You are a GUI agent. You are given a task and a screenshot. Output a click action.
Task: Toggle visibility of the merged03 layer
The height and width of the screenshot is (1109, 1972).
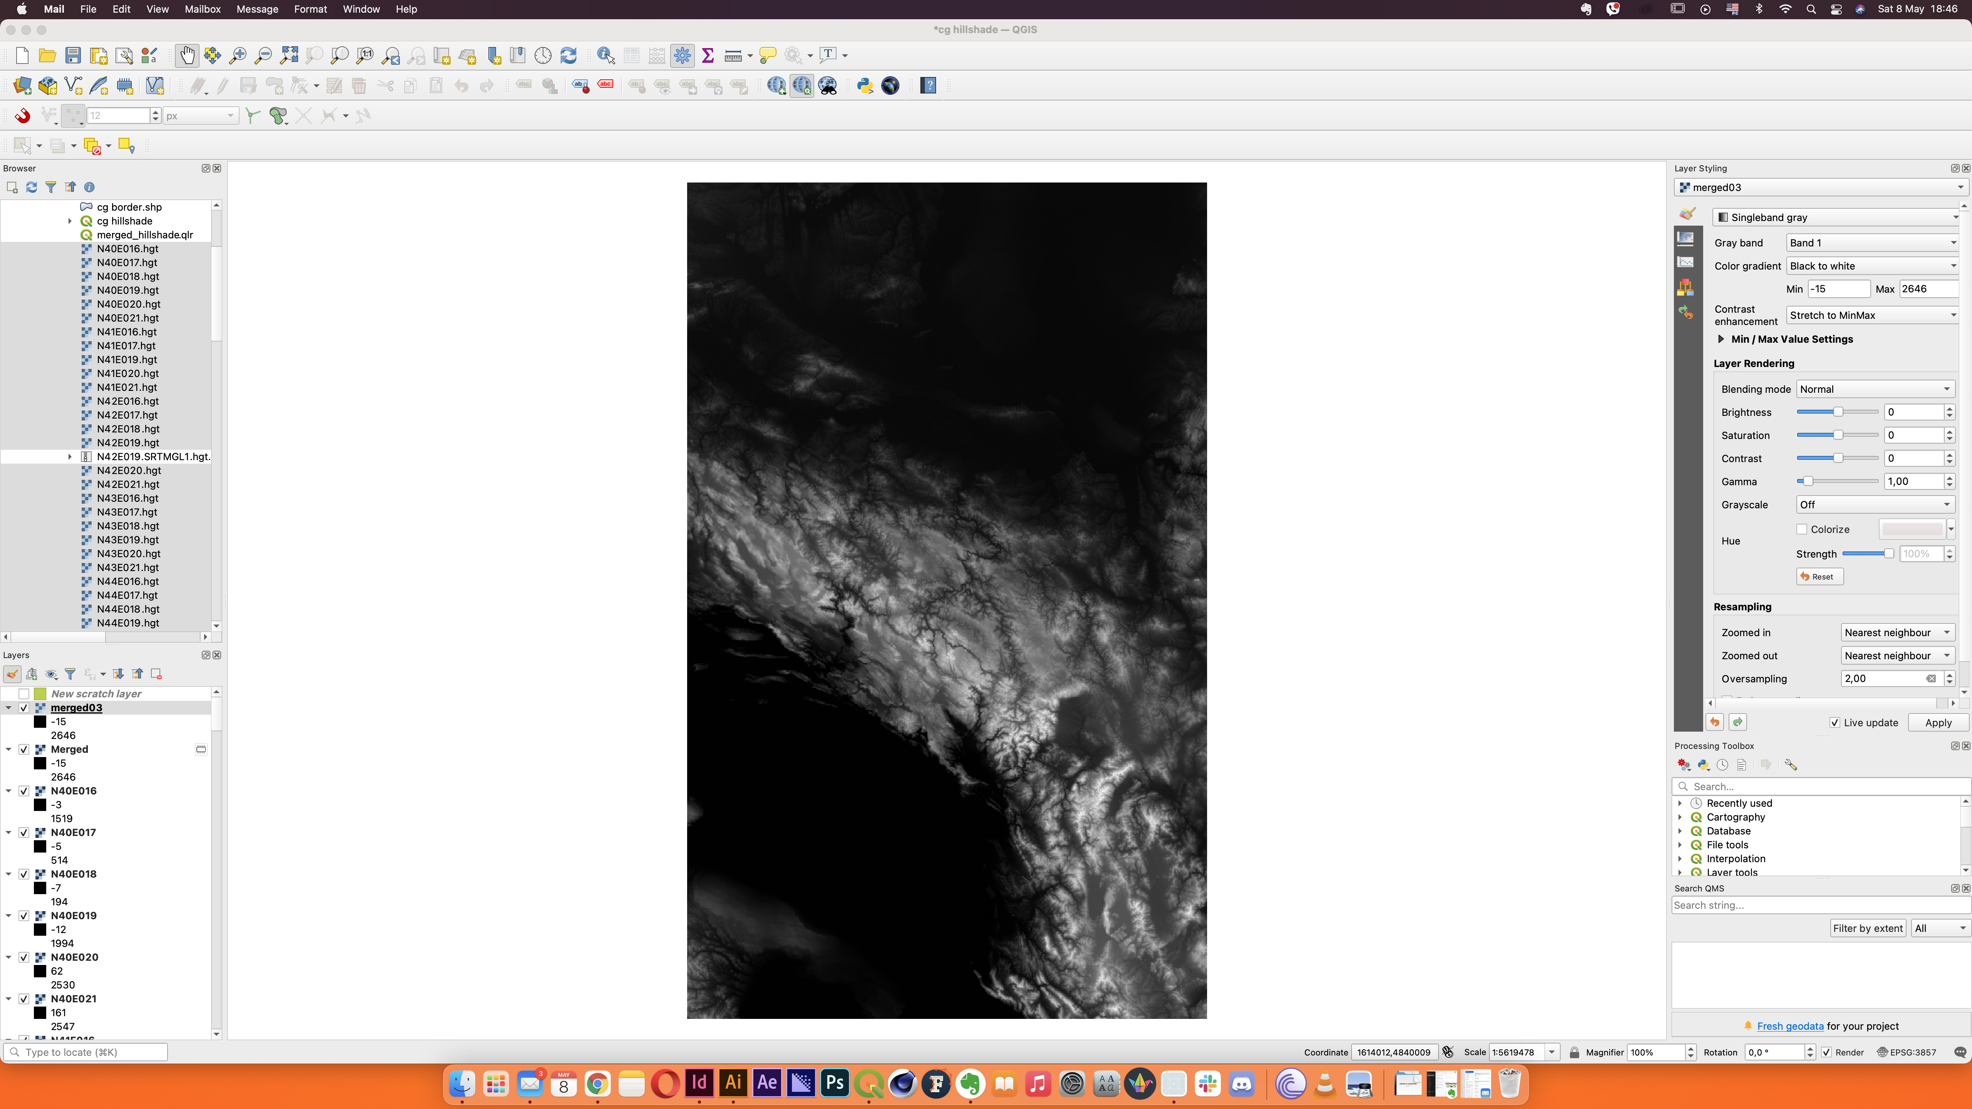24,708
